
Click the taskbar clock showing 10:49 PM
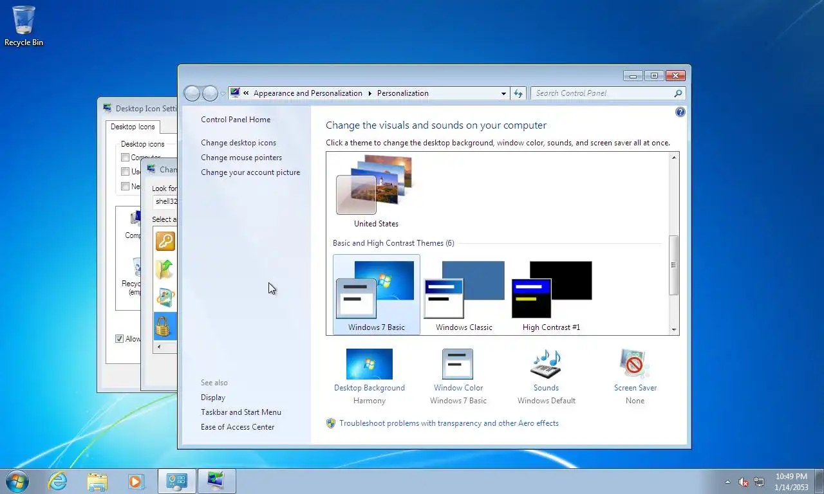(x=791, y=482)
